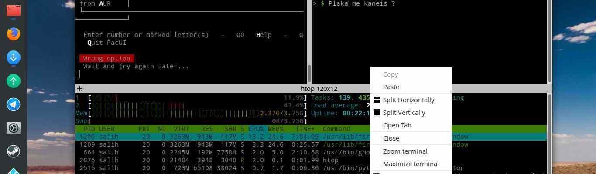The image size is (596, 174).
Task: Click the 'Help' option in PacUI
Action: click(x=264, y=35)
